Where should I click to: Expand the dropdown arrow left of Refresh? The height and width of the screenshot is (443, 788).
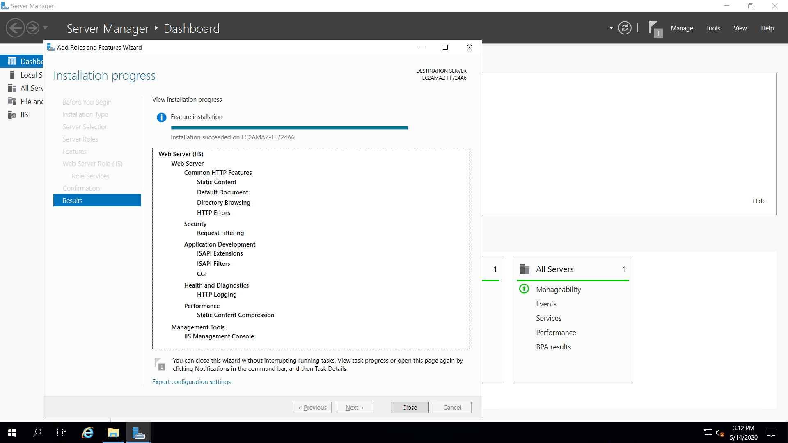(611, 28)
